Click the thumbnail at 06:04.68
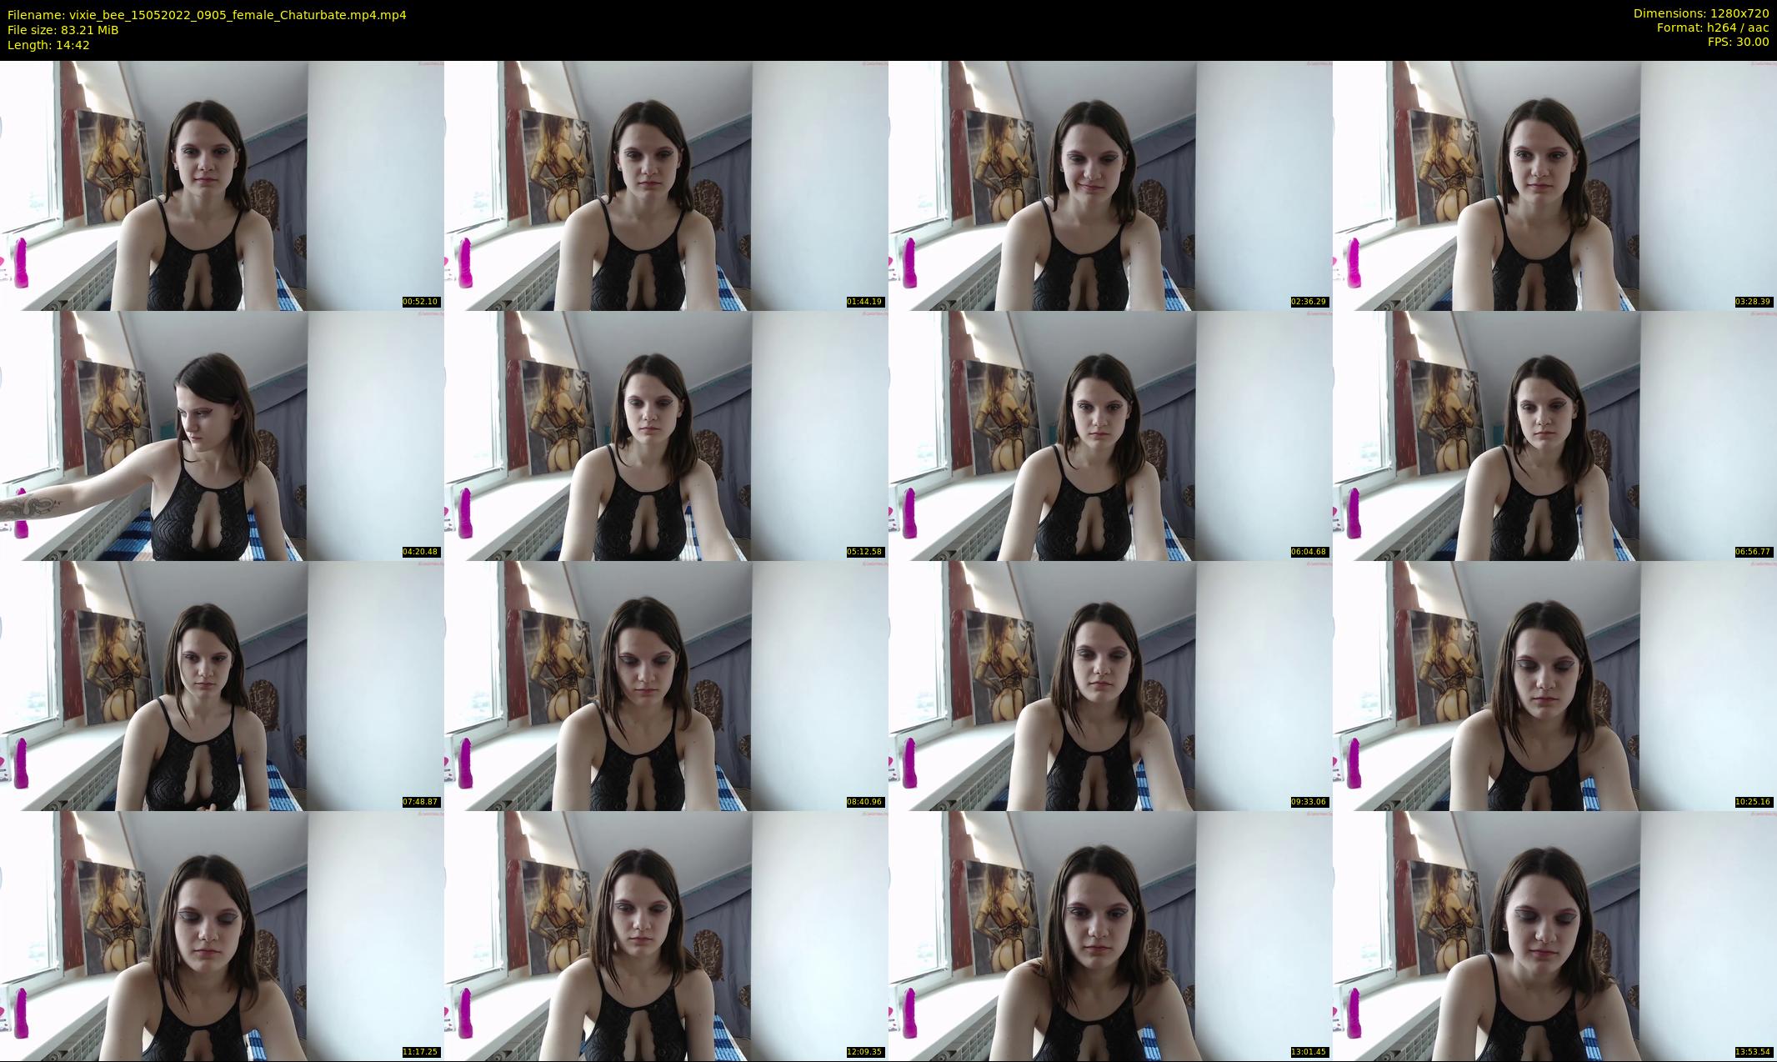Image resolution: width=1777 pixels, height=1062 pixels. coord(1110,435)
